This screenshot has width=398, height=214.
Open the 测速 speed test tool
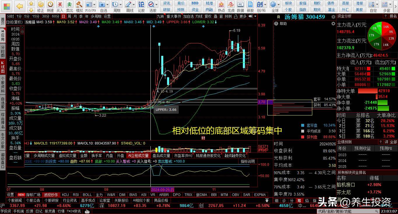50,4
